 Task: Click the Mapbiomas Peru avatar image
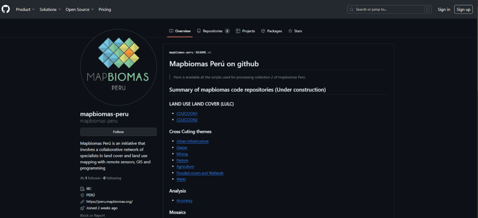point(119,67)
